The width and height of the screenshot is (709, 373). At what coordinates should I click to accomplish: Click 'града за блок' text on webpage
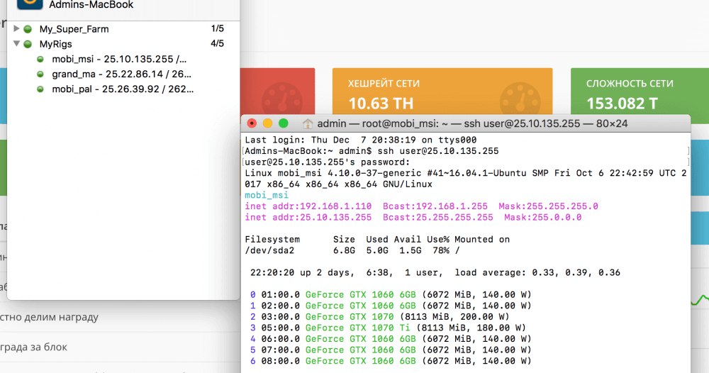(33, 347)
